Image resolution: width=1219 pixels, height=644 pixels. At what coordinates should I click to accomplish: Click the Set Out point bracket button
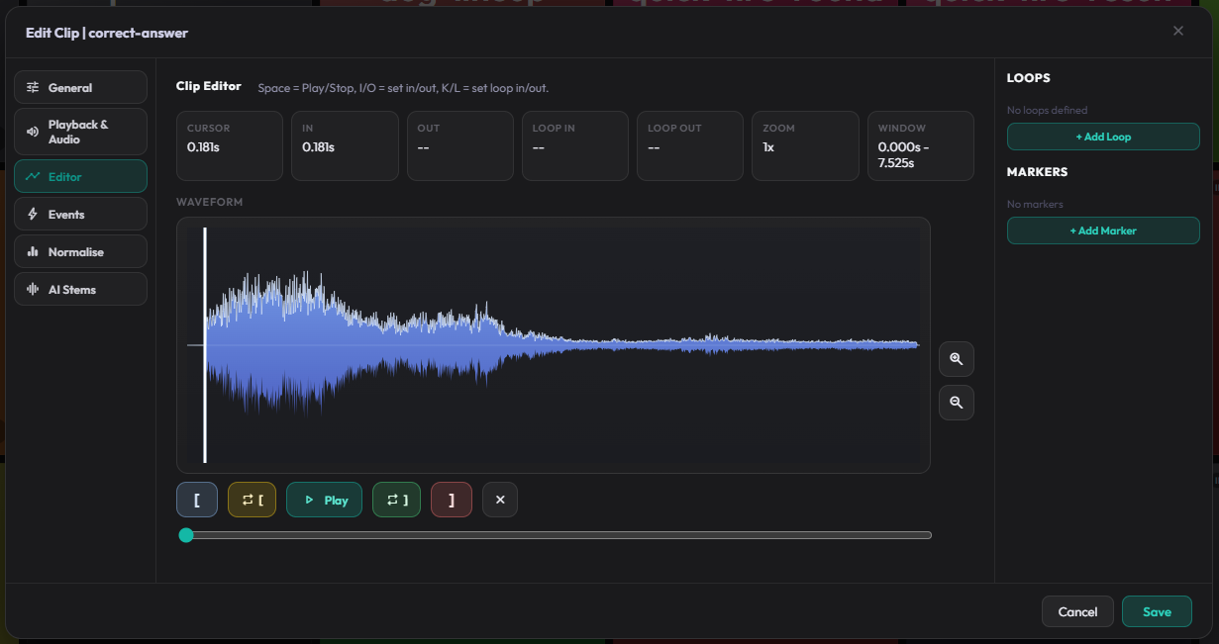tap(452, 500)
